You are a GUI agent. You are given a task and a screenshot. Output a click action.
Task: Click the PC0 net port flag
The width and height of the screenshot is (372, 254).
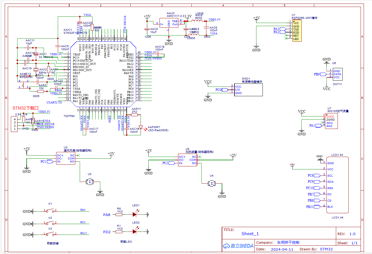(226, 90)
